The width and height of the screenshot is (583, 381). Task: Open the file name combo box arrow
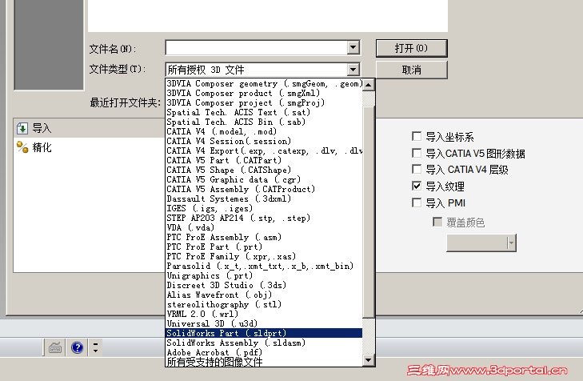coord(353,47)
